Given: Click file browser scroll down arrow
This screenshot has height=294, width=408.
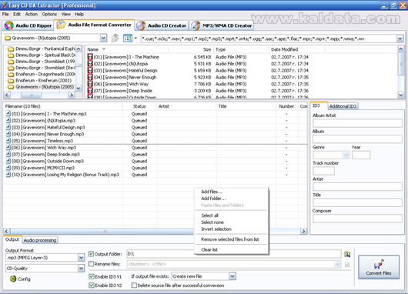Looking at the screenshot, I should coord(401,95).
